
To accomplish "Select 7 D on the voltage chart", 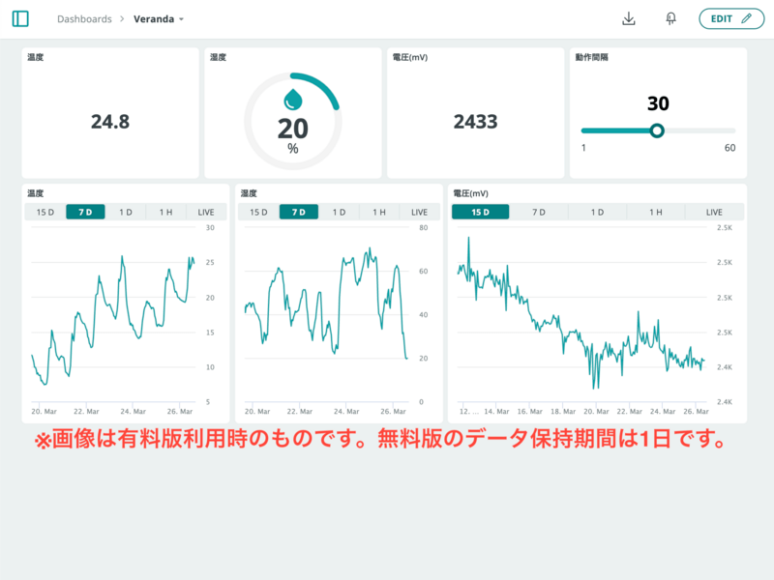I will 539,212.
